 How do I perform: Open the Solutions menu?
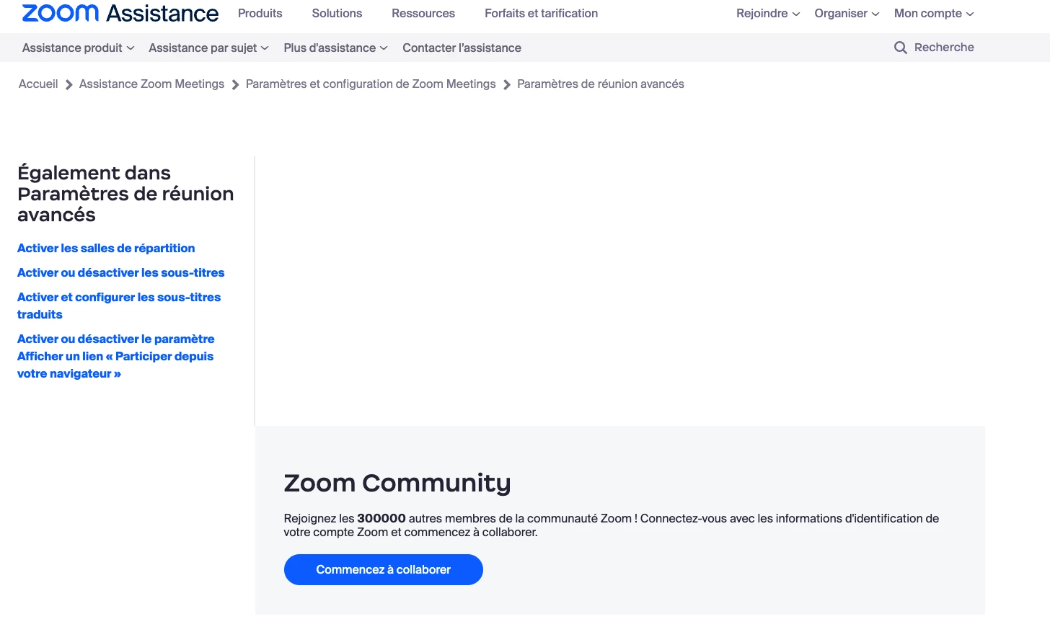pyautogui.click(x=337, y=13)
